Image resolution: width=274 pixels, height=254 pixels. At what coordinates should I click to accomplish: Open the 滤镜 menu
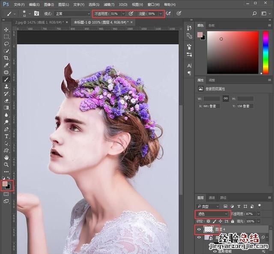109,4
